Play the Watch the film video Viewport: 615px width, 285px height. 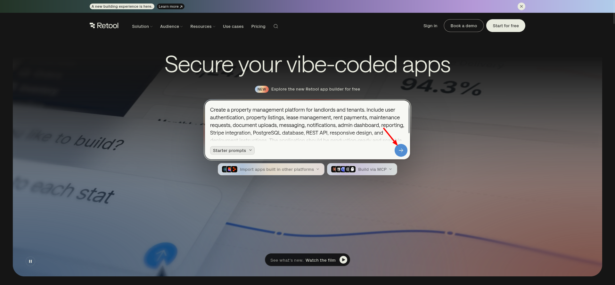(307, 260)
